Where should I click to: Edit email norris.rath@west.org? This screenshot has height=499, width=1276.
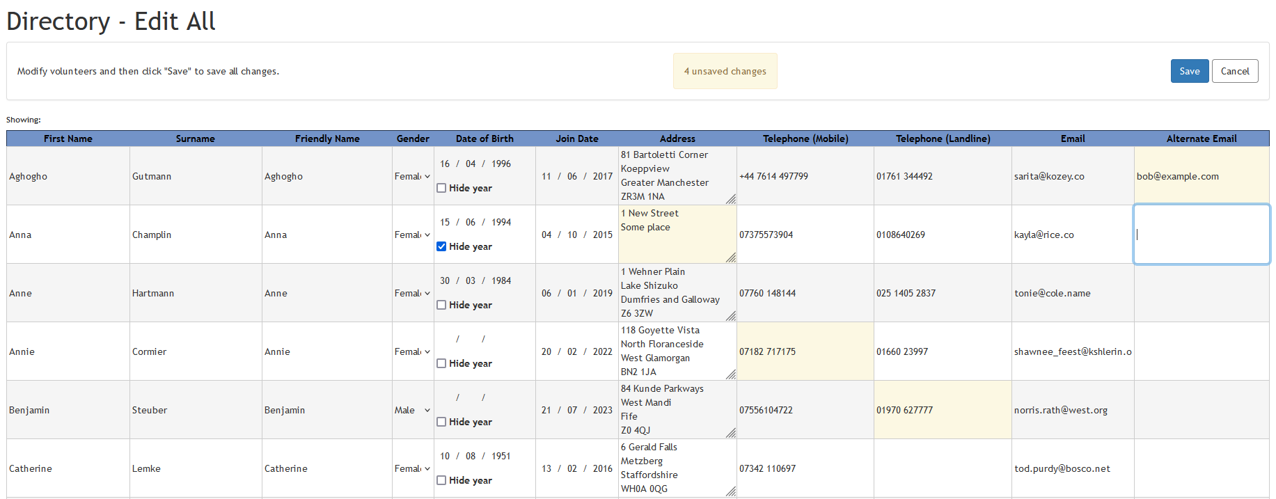click(x=1073, y=410)
